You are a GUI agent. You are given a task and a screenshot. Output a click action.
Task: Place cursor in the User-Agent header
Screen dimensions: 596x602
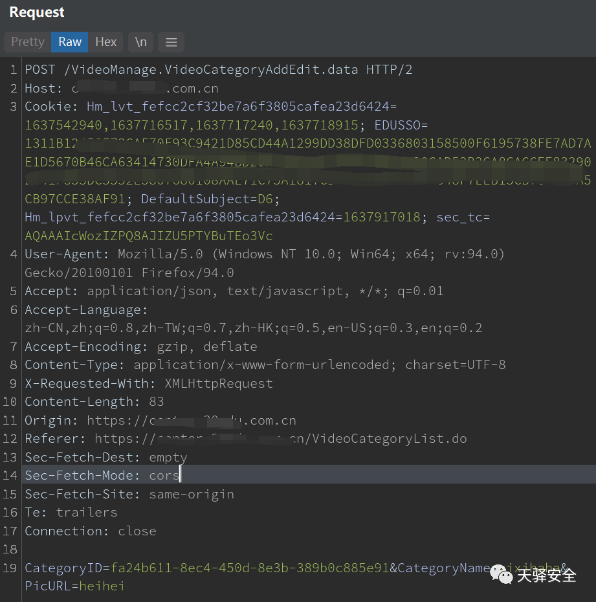[x=259, y=254]
